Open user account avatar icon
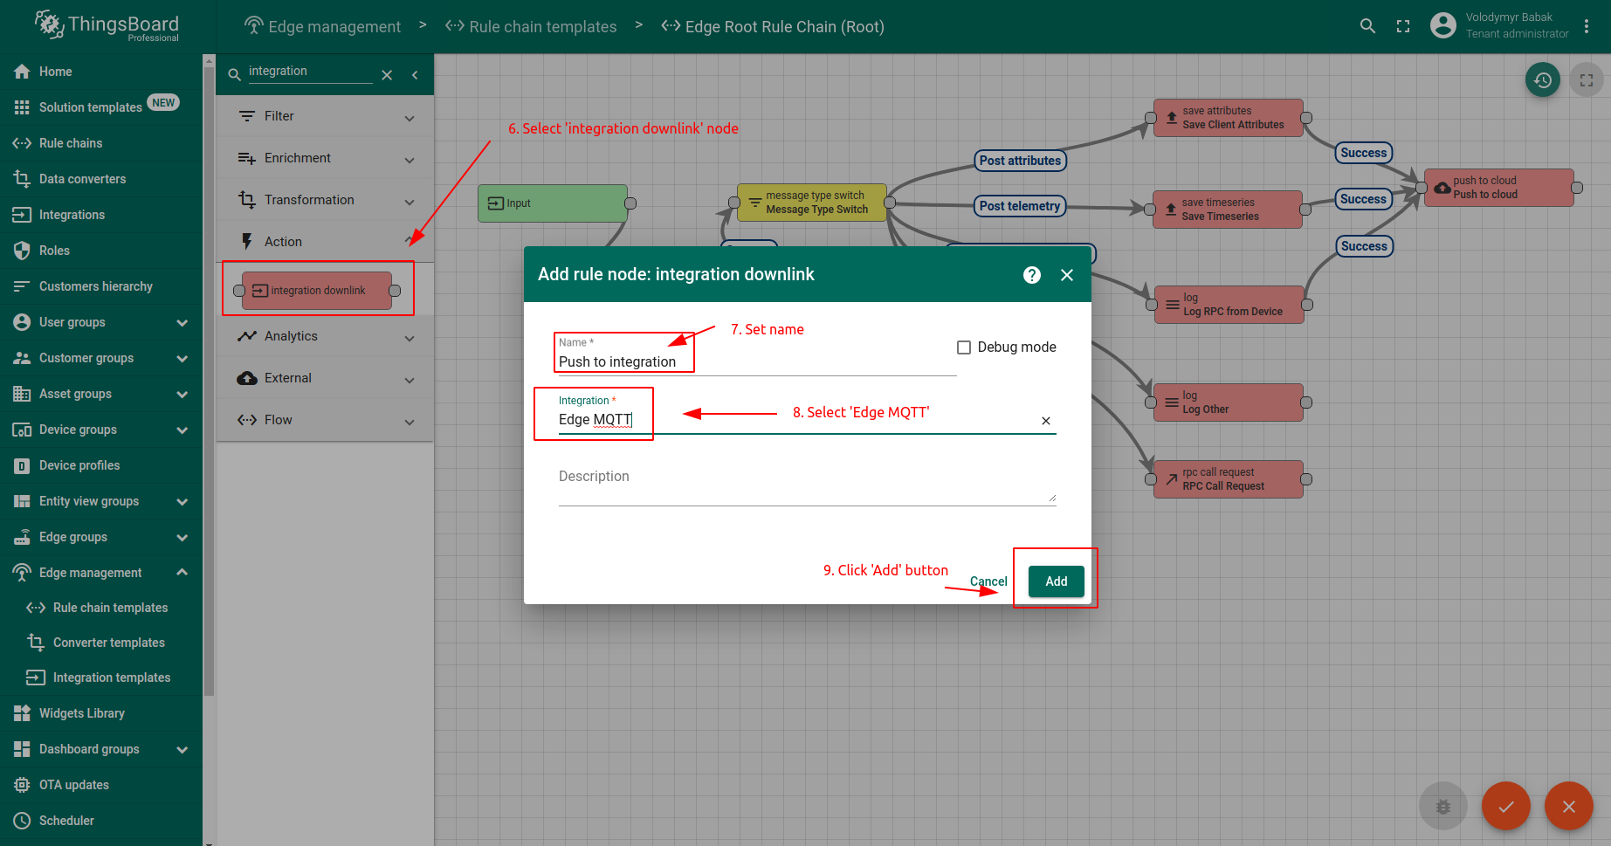This screenshot has height=846, width=1611. (x=1443, y=25)
